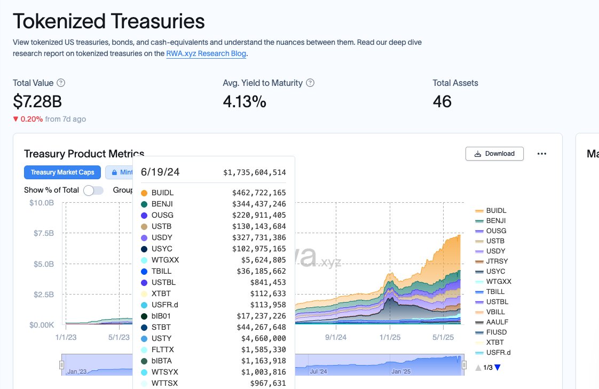599x389 pixels.
Task: Toggle OUSG series in chart legend
Action: 491,231
